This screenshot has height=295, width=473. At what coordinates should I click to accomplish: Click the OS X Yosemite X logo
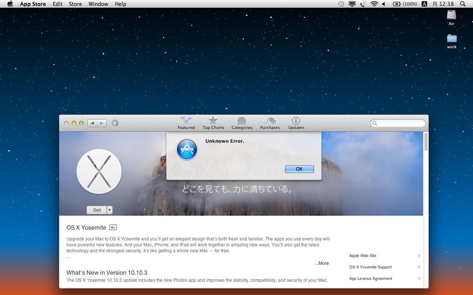pos(99,171)
